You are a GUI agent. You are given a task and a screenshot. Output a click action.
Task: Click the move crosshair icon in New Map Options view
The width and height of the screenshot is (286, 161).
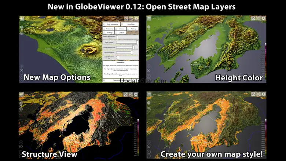click(21, 66)
